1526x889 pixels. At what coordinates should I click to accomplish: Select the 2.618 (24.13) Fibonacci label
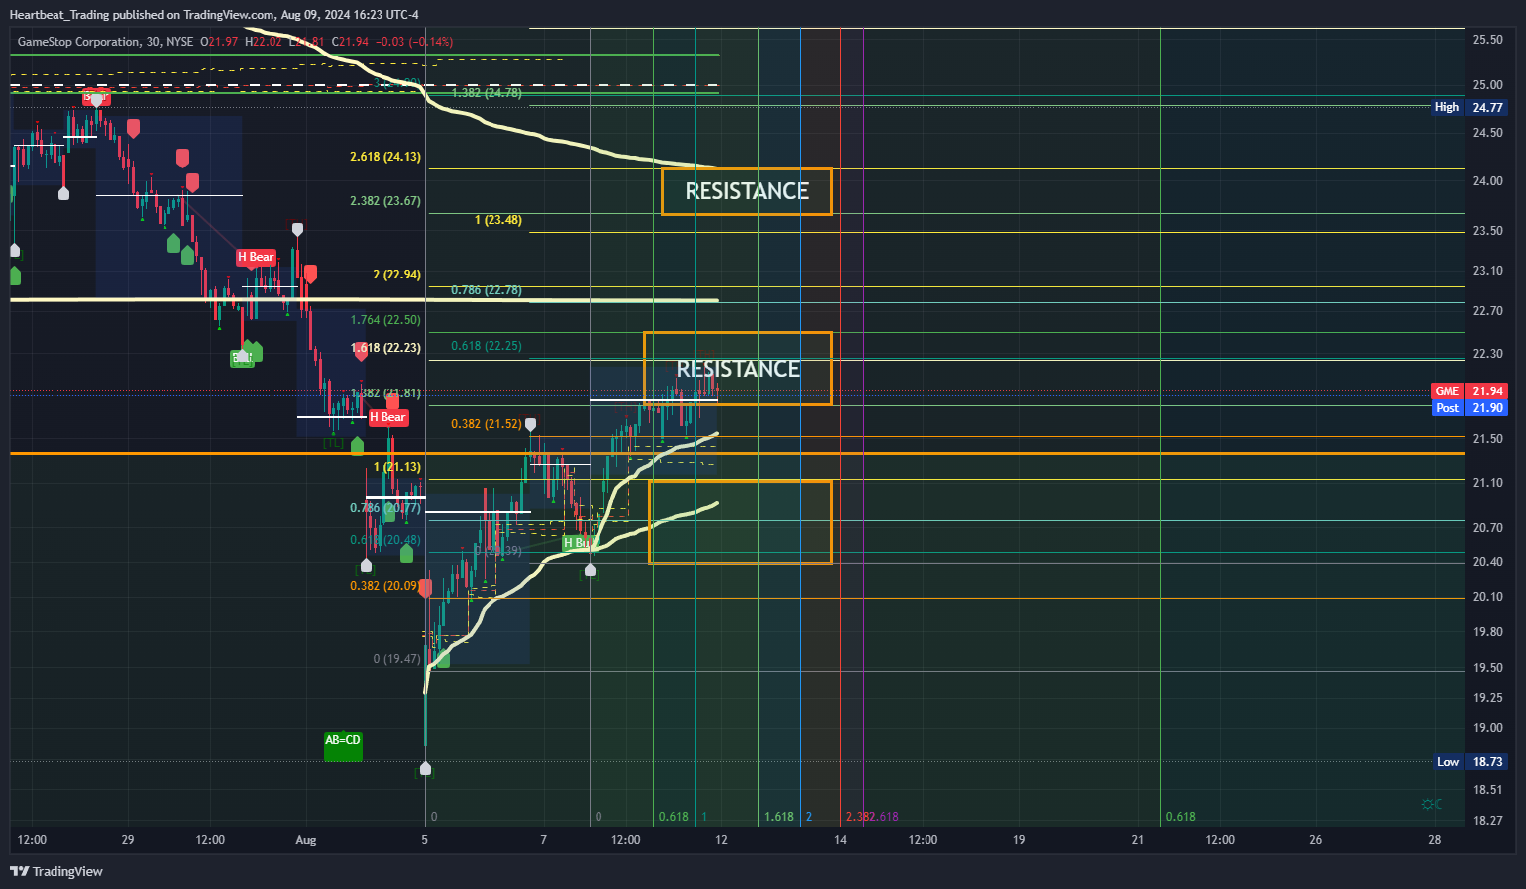click(385, 157)
